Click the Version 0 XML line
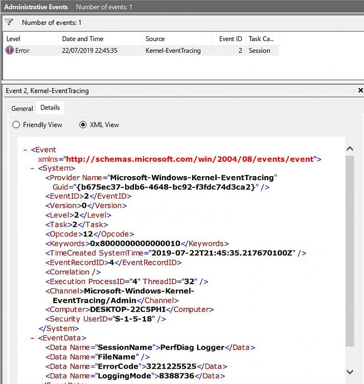The image size is (364, 384). click(86, 206)
